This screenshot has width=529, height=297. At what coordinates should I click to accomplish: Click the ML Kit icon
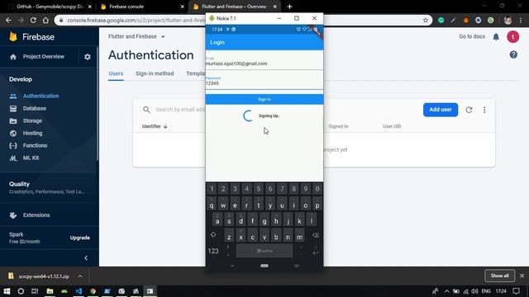(13, 158)
